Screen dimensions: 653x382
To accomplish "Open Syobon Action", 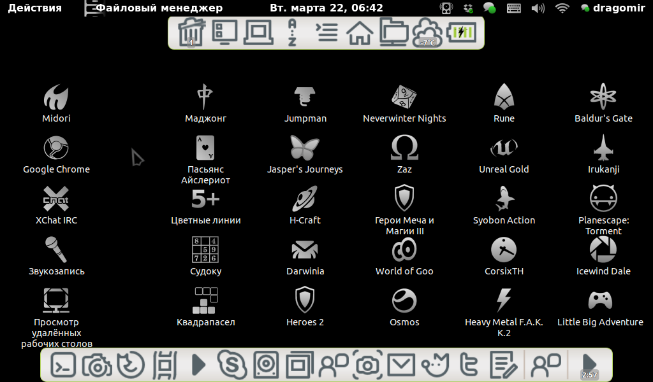I will point(504,199).
